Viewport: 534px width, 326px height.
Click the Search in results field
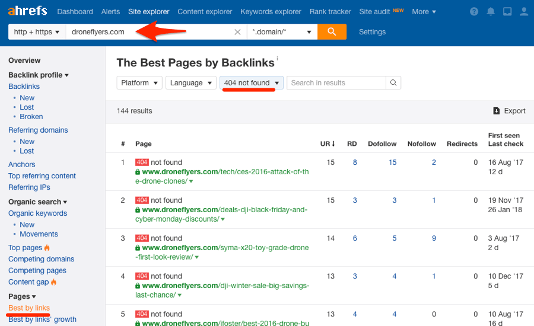click(x=336, y=83)
